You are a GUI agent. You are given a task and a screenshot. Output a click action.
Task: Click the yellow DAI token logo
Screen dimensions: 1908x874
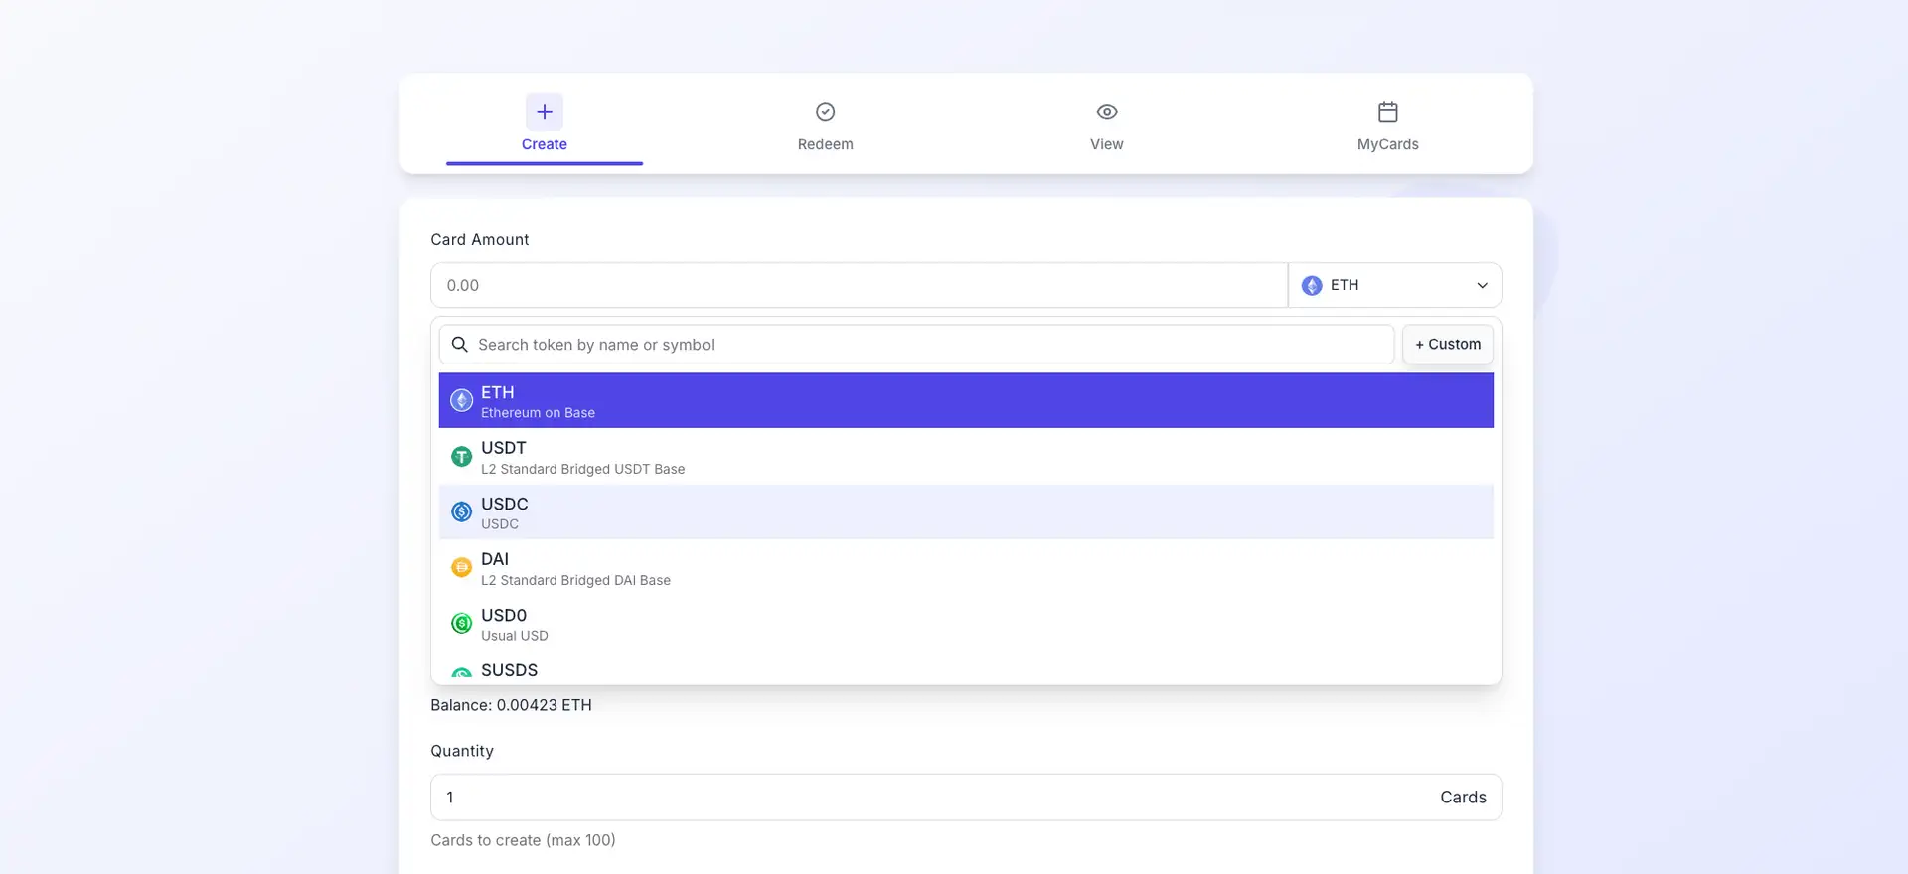point(461,568)
